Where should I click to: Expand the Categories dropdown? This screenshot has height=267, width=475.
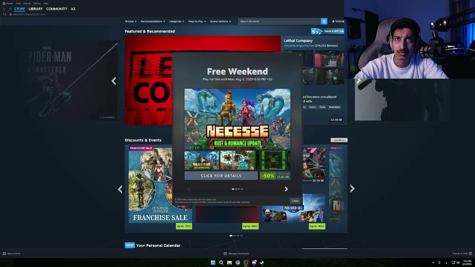[x=176, y=22]
